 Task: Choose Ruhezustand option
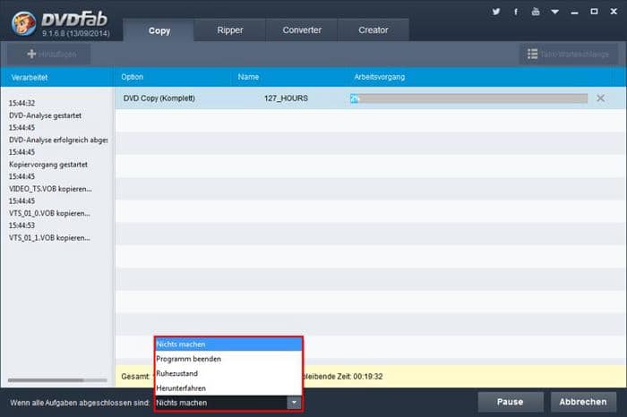point(228,373)
